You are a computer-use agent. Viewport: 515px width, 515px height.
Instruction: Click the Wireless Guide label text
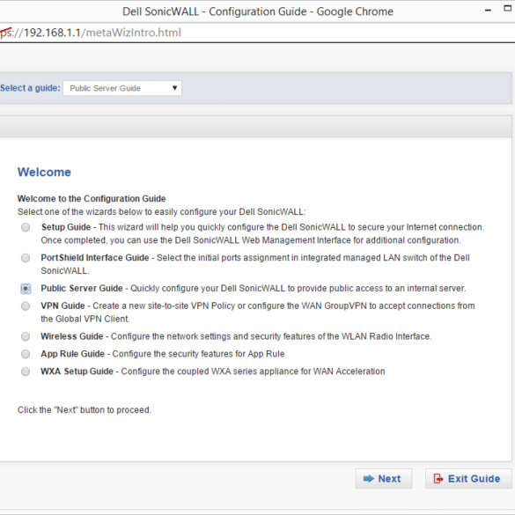coord(72,336)
